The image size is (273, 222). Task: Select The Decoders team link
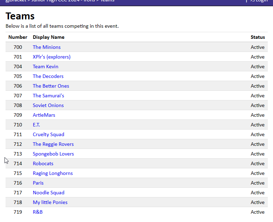48,76
